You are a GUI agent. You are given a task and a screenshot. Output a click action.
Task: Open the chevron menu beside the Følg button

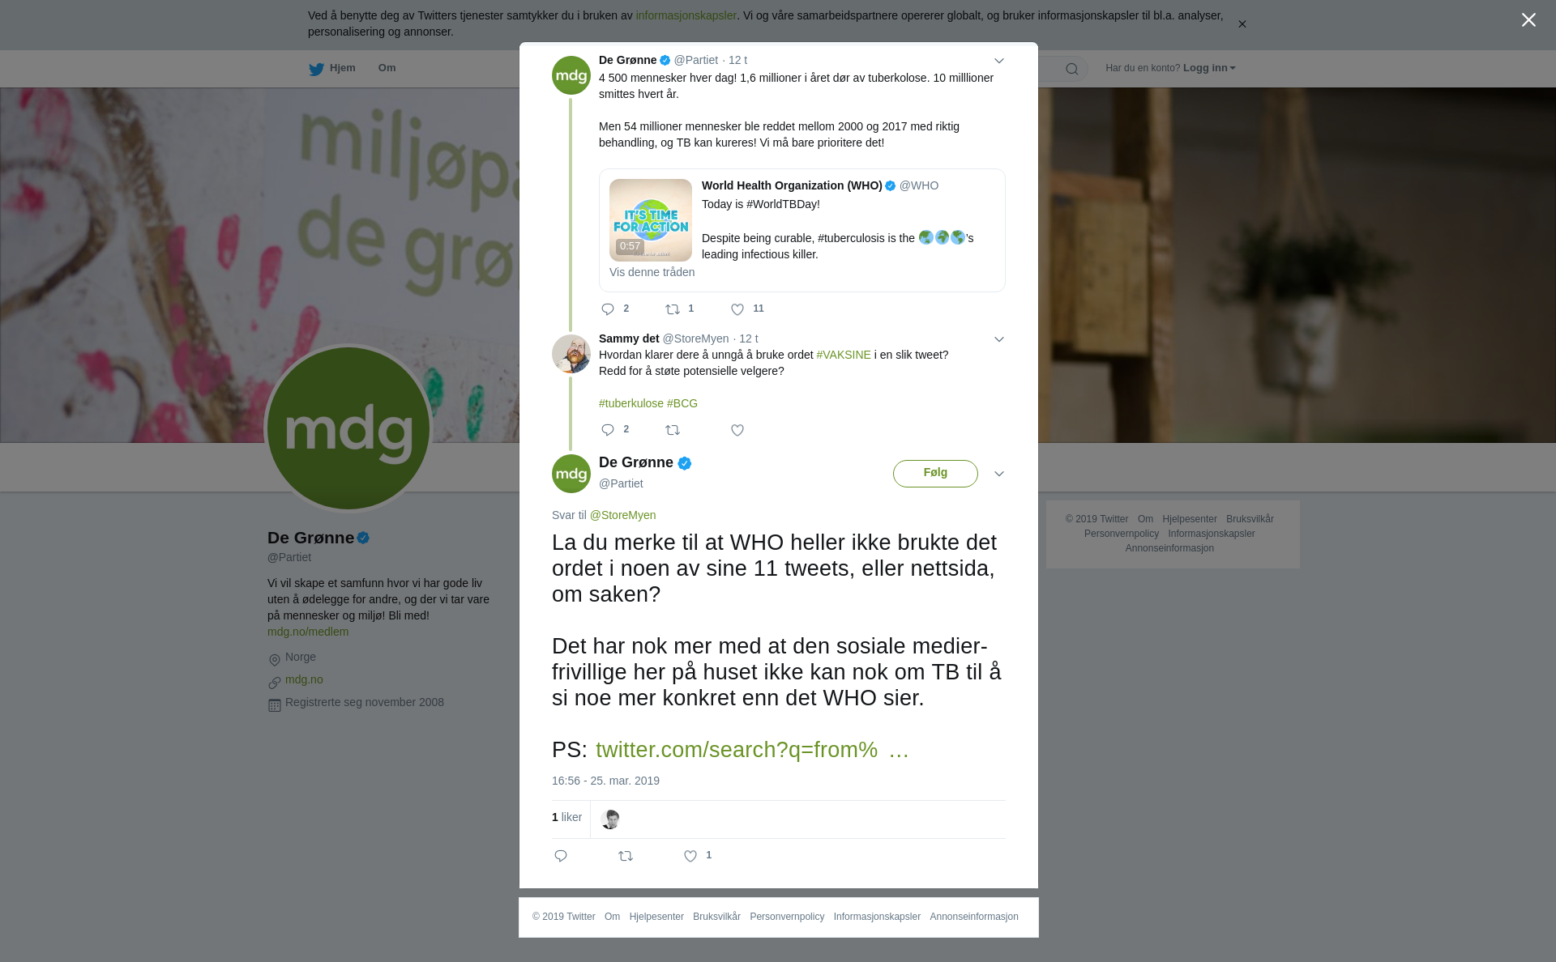coord(999,474)
